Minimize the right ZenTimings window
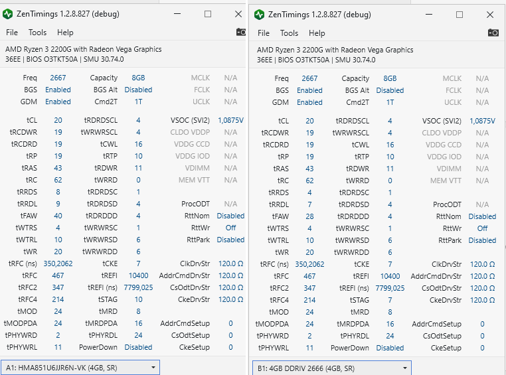Viewport: 506px width, 375px height. tap(429, 15)
